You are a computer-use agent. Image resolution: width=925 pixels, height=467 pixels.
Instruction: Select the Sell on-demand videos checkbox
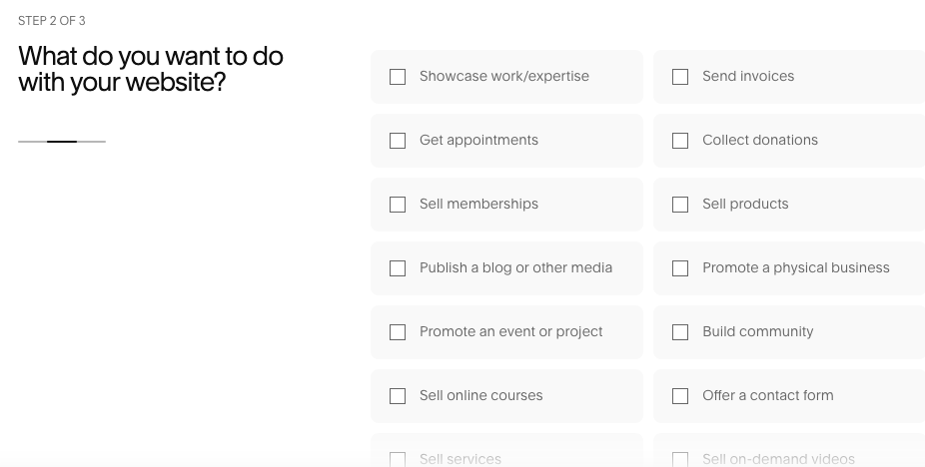[680, 459]
